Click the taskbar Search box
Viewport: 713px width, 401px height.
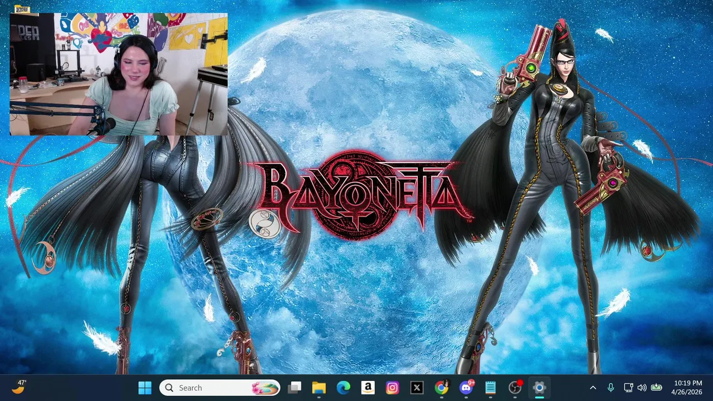220,388
